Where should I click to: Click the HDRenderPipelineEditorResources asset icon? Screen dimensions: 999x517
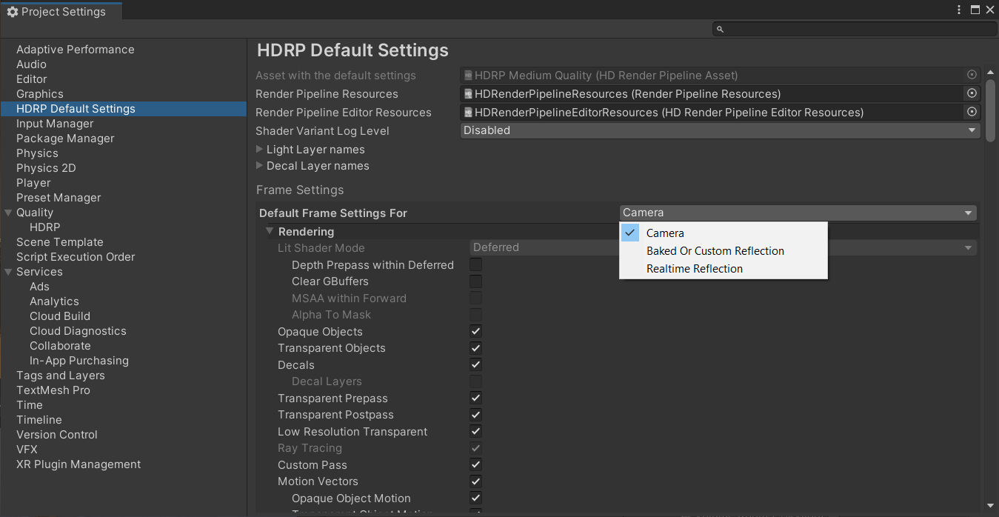[x=468, y=113]
